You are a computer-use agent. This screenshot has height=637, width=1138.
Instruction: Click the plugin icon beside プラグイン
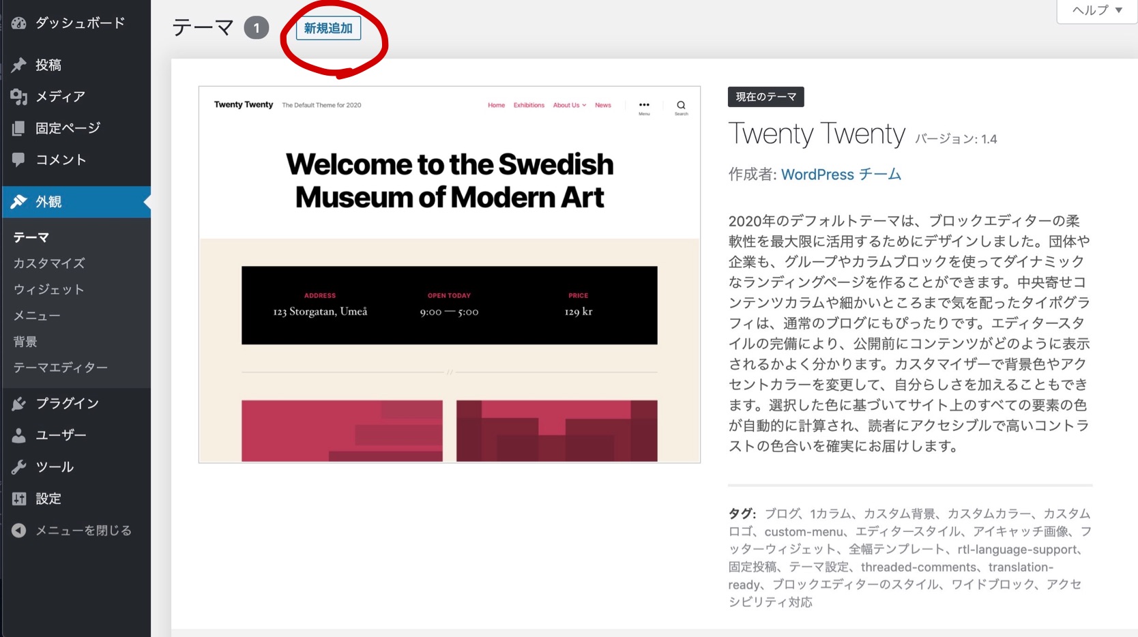[x=18, y=404]
